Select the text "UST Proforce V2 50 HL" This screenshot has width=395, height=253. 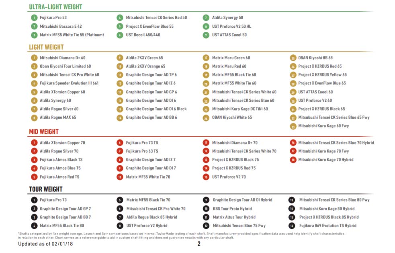pos(231,26)
